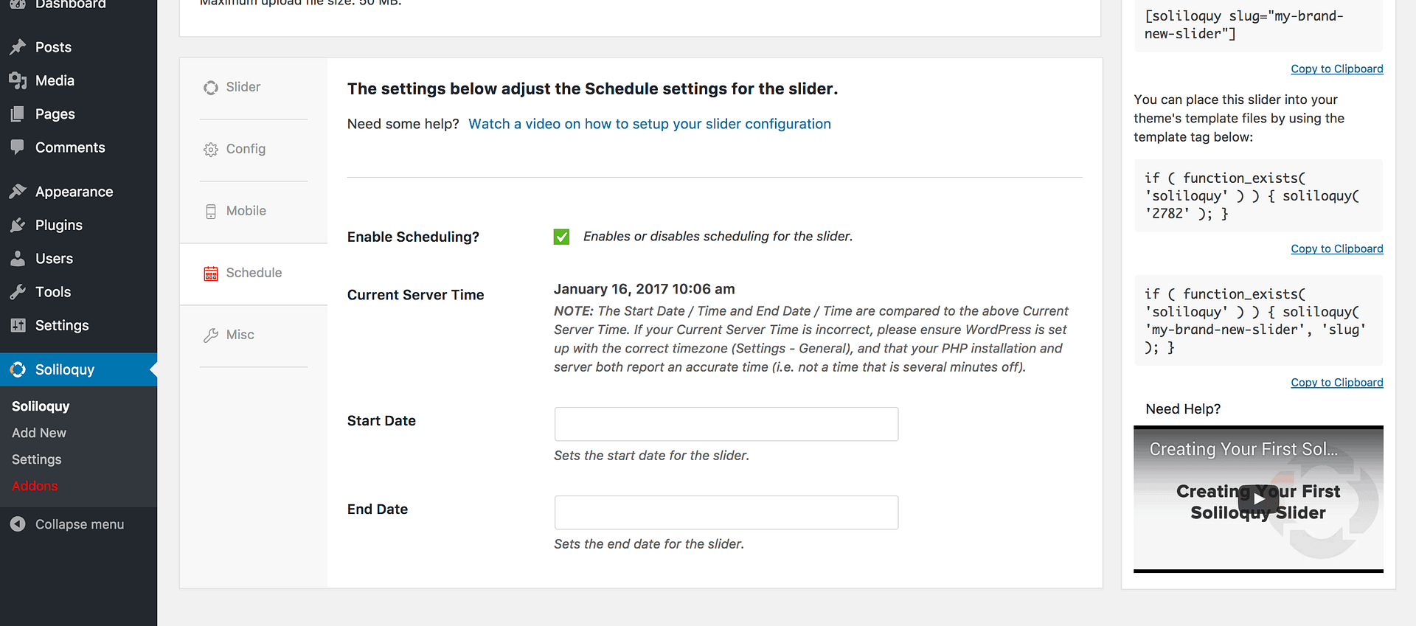Click the Schedule calendar icon
Viewport: 1416px width, 626px height.
coord(211,274)
